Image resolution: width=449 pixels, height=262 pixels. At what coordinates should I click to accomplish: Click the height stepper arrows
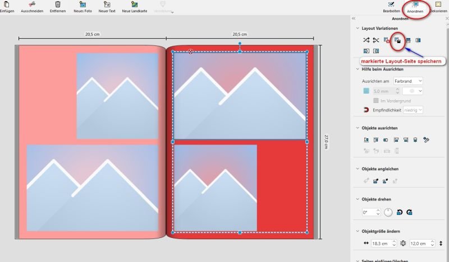433,244
